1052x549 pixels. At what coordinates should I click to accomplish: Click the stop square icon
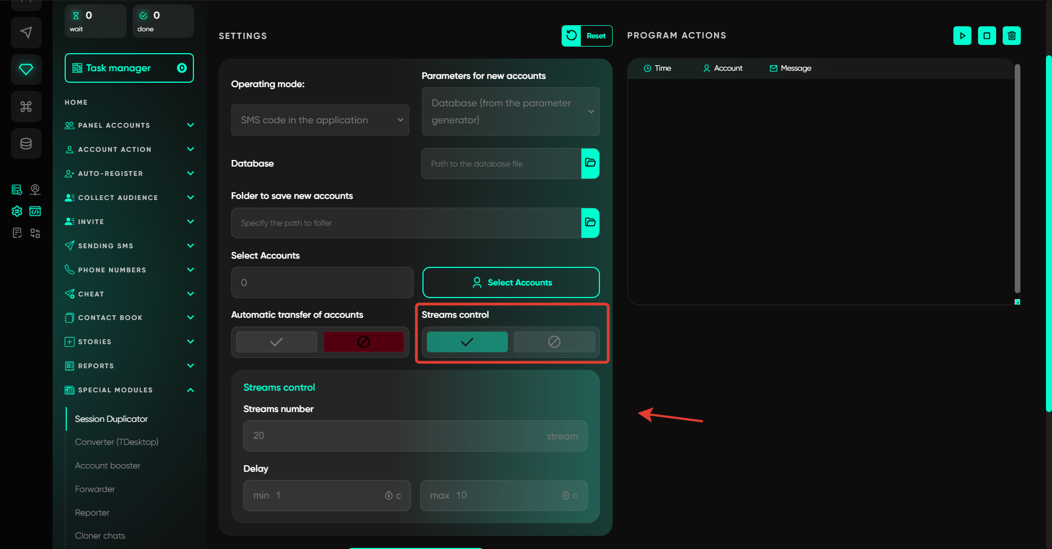(x=987, y=36)
